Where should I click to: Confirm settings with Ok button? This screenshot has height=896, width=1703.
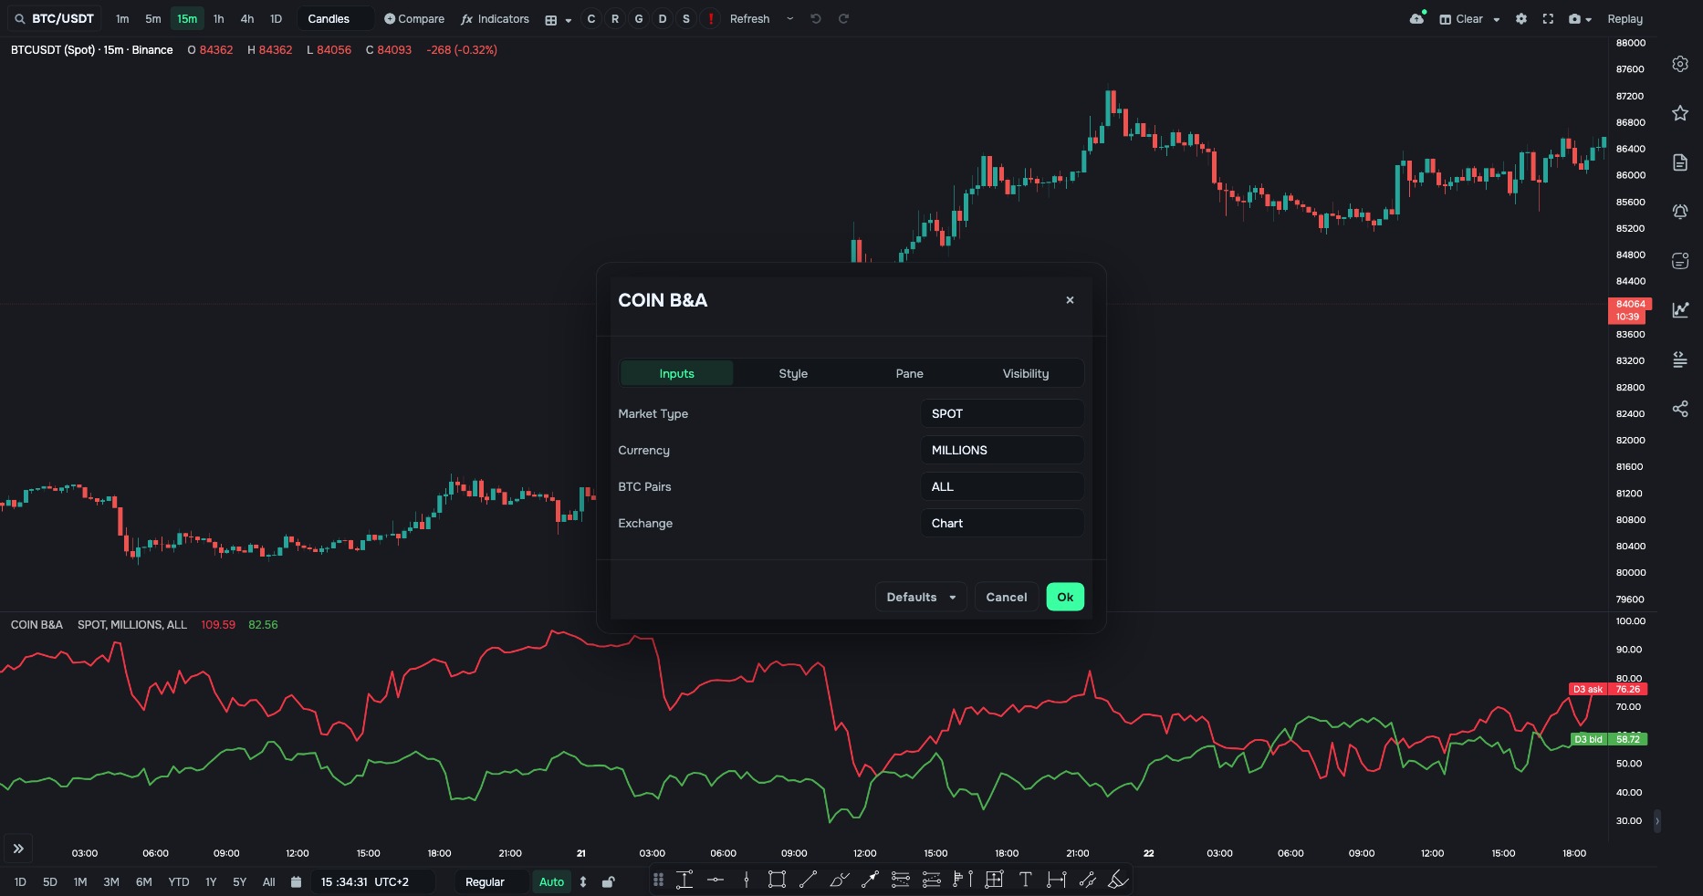(x=1065, y=597)
